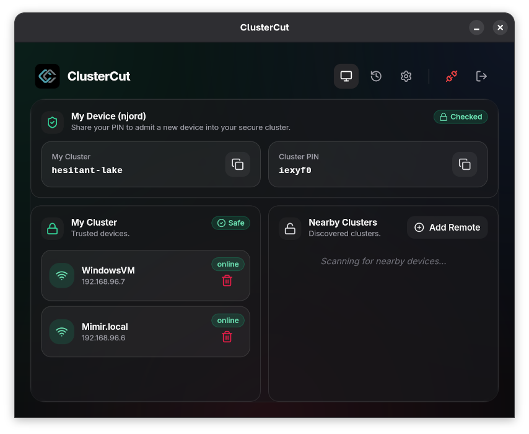Open the Devices view with monitor icon
This screenshot has height=434, width=529.
point(346,76)
